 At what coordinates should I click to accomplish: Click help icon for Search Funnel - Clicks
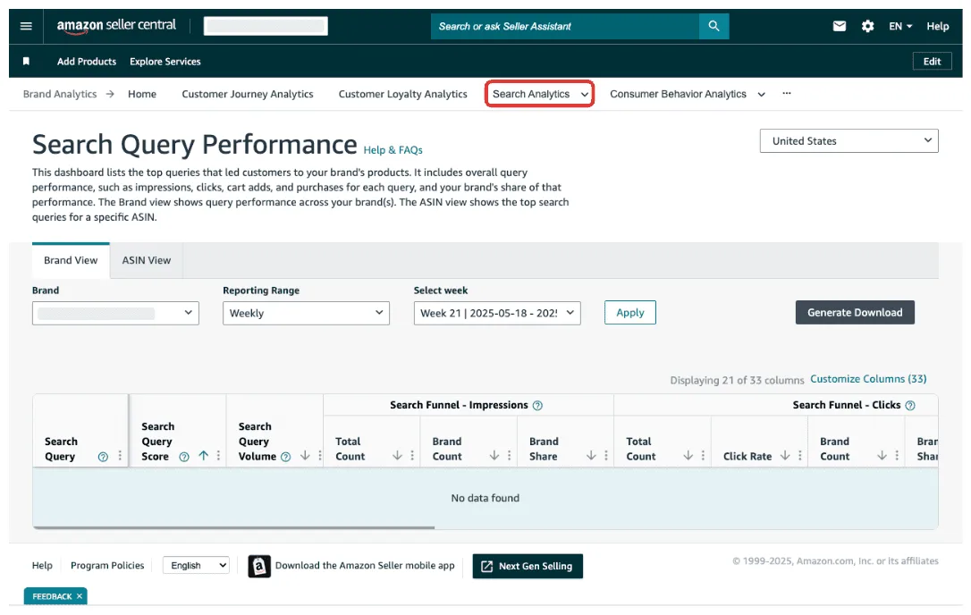click(909, 406)
